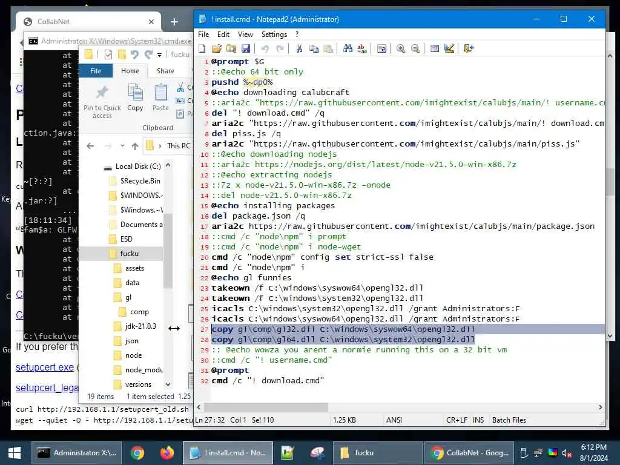The height and width of the screenshot is (465, 620).
Task: Open Replace with ab-ac icon
Action: click(362, 48)
